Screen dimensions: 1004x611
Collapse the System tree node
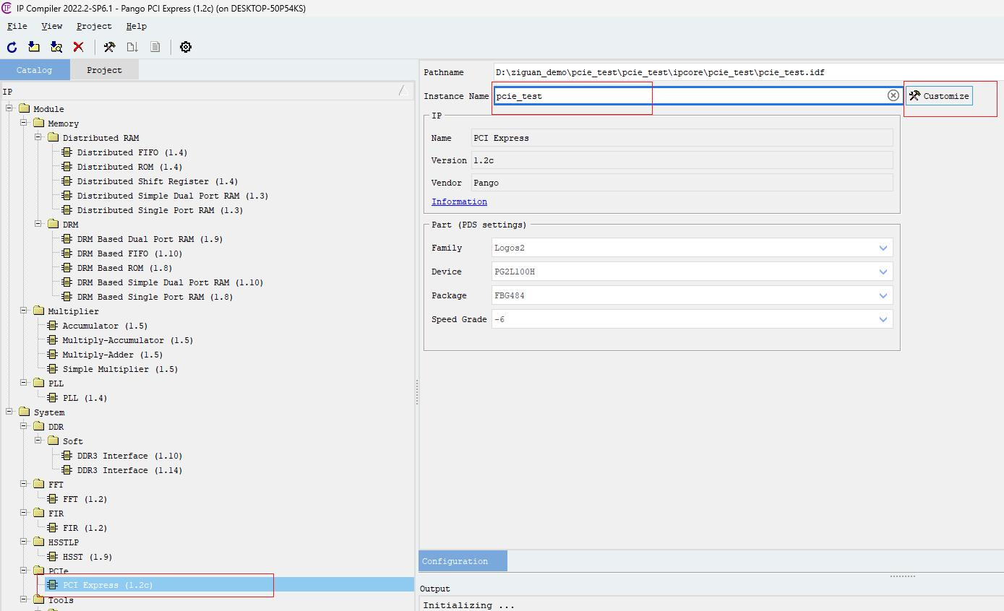pyautogui.click(x=9, y=412)
